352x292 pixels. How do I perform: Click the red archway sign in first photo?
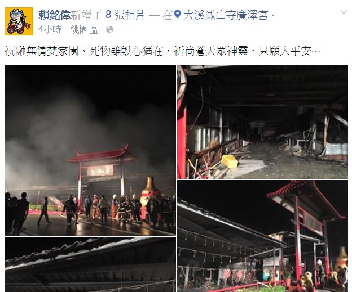tap(100, 170)
